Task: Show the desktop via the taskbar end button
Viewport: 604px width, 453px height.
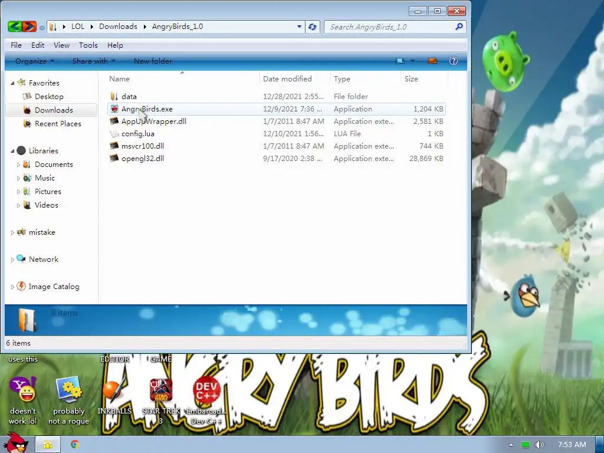Action: tap(600, 445)
